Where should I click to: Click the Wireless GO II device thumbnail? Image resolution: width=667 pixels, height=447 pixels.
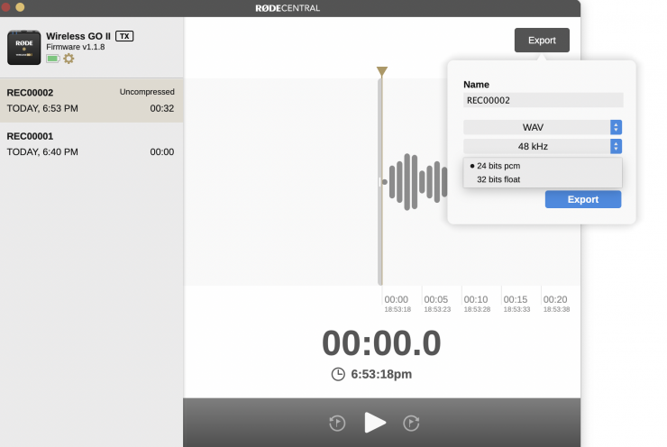coord(23,48)
